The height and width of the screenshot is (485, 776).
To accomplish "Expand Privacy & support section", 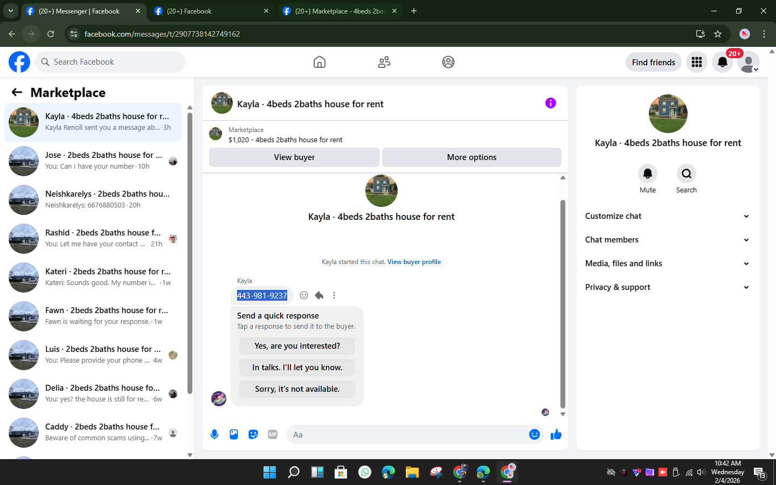I will click(668, 287).
